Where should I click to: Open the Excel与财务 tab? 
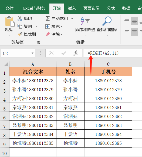pos(34,8)
